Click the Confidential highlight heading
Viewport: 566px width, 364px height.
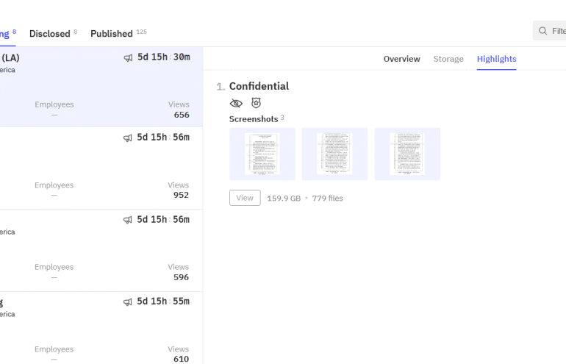click(x=259, y=86)
